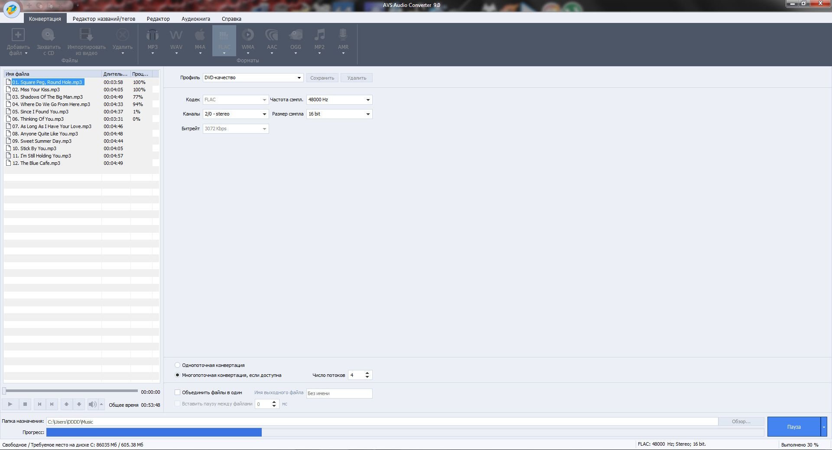This screenshot has width=832, height=450.
Task: Select single-thread conversion radio button
Action: [x=177, y=365]
